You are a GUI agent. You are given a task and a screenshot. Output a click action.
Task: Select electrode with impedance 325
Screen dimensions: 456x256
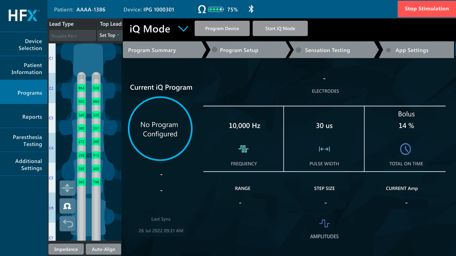click(96, 115)
